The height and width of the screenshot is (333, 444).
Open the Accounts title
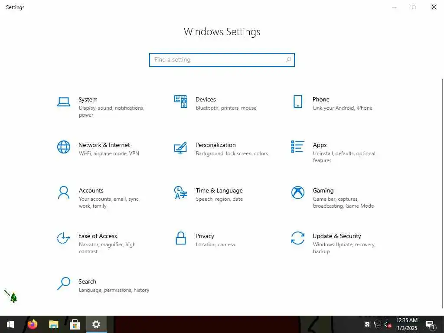91,191
